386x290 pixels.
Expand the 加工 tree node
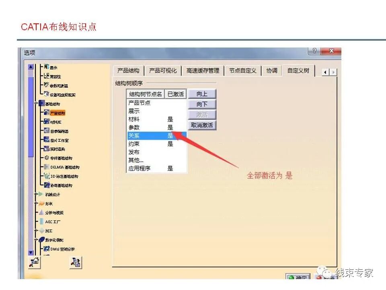tap(36, 231)
